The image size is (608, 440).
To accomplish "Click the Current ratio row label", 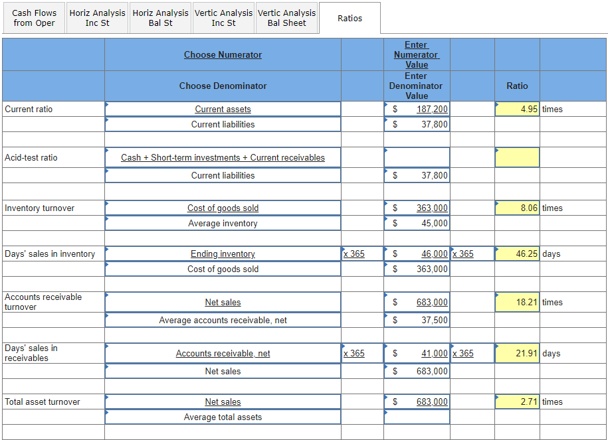I will [29, 110].
